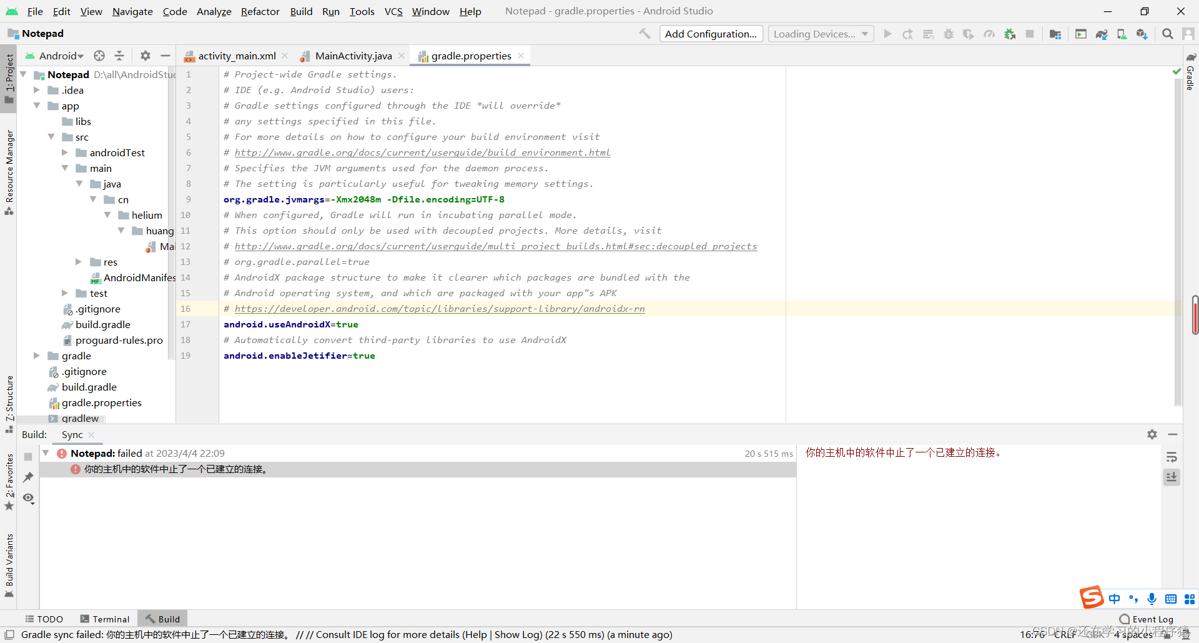Open the Android project view dropdown
Image resolution: width=1199 pixels, height=643 pixels.
pos(54,56)
